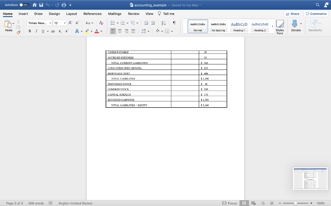Apply No Spacing style

(x=218, y=26)
